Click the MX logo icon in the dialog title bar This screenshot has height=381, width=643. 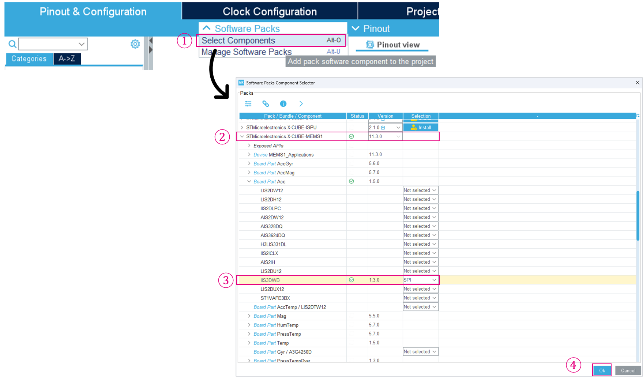[241, 83]
